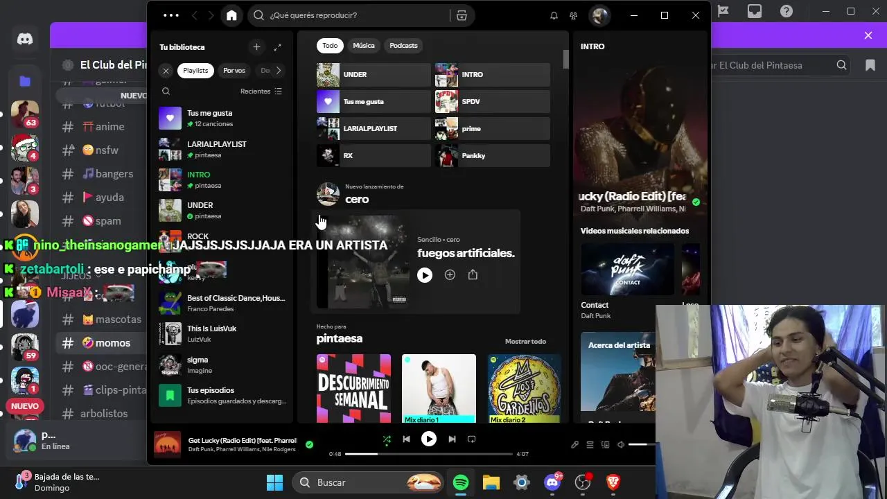Navigate back in Spotify
This screenshot has width=887, height=499.
coord(195,15)
